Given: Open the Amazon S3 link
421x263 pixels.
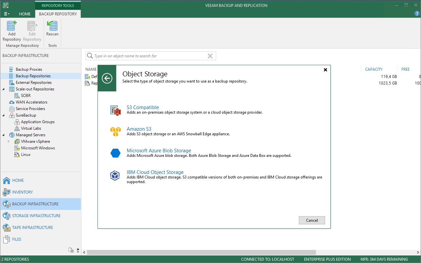Looking at the screenshot, I should click(x=139, y=128).
